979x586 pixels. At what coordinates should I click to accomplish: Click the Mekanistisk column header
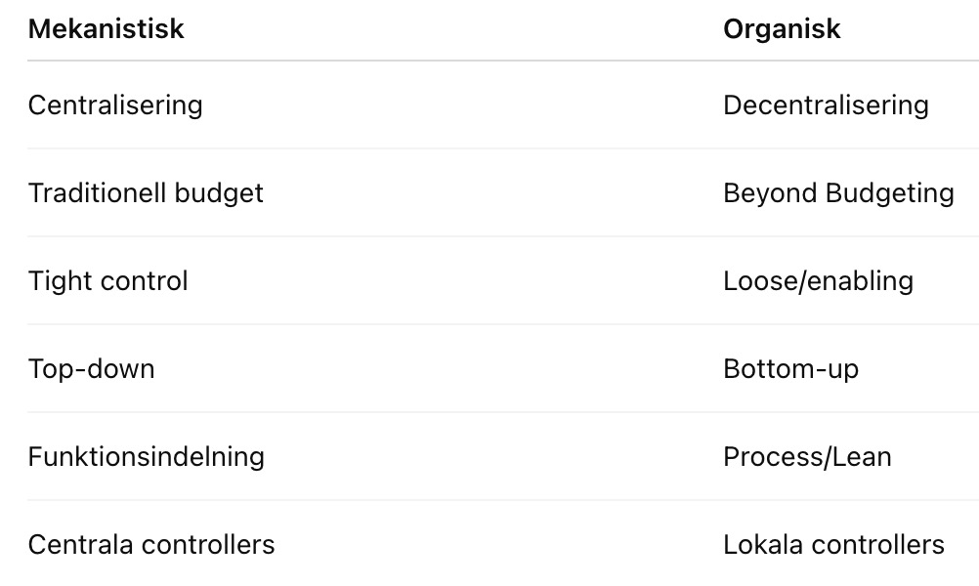(x=106, y=29)
